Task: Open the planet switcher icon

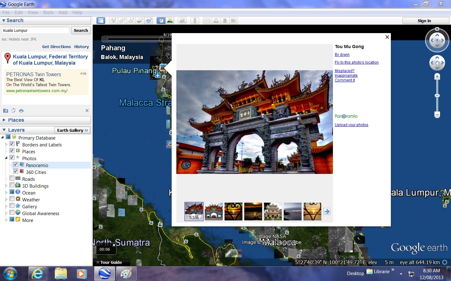Action: click(x=182, y=21)
